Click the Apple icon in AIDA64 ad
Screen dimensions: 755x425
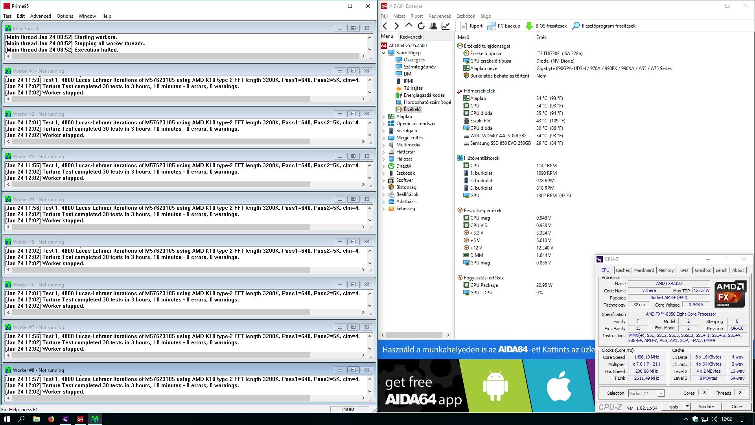(559, 386)
